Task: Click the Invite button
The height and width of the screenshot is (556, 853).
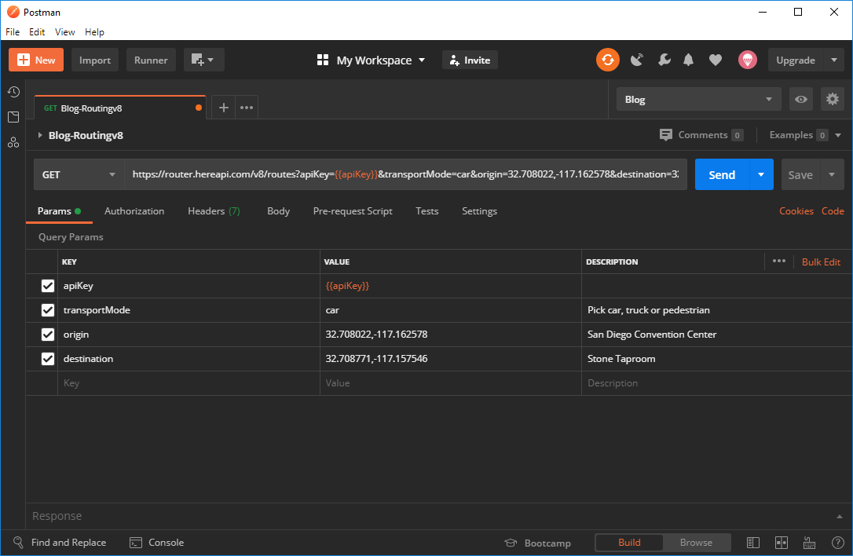Action: [470, 60]
